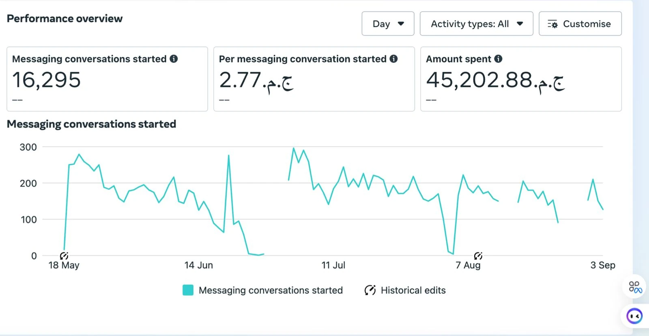The height and width of the screenshot is (336, 649).
Task: Open the purple assistant chat bubble icon
Action: click(634, 316)
